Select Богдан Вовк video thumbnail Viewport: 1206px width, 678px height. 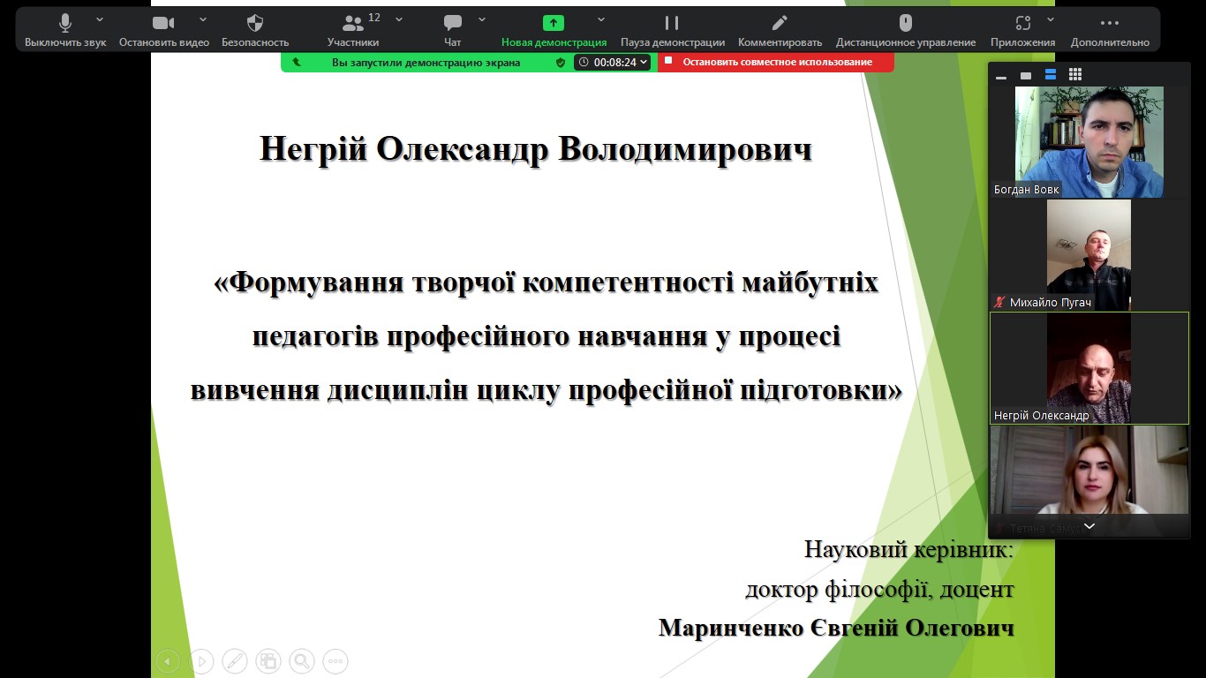pyautogui.click(x=1089, y=141)
